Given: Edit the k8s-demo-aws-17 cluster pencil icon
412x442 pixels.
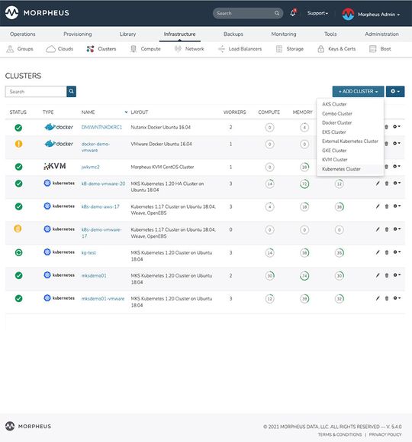Looking at the screenshot, I should (x=378, y=206).
